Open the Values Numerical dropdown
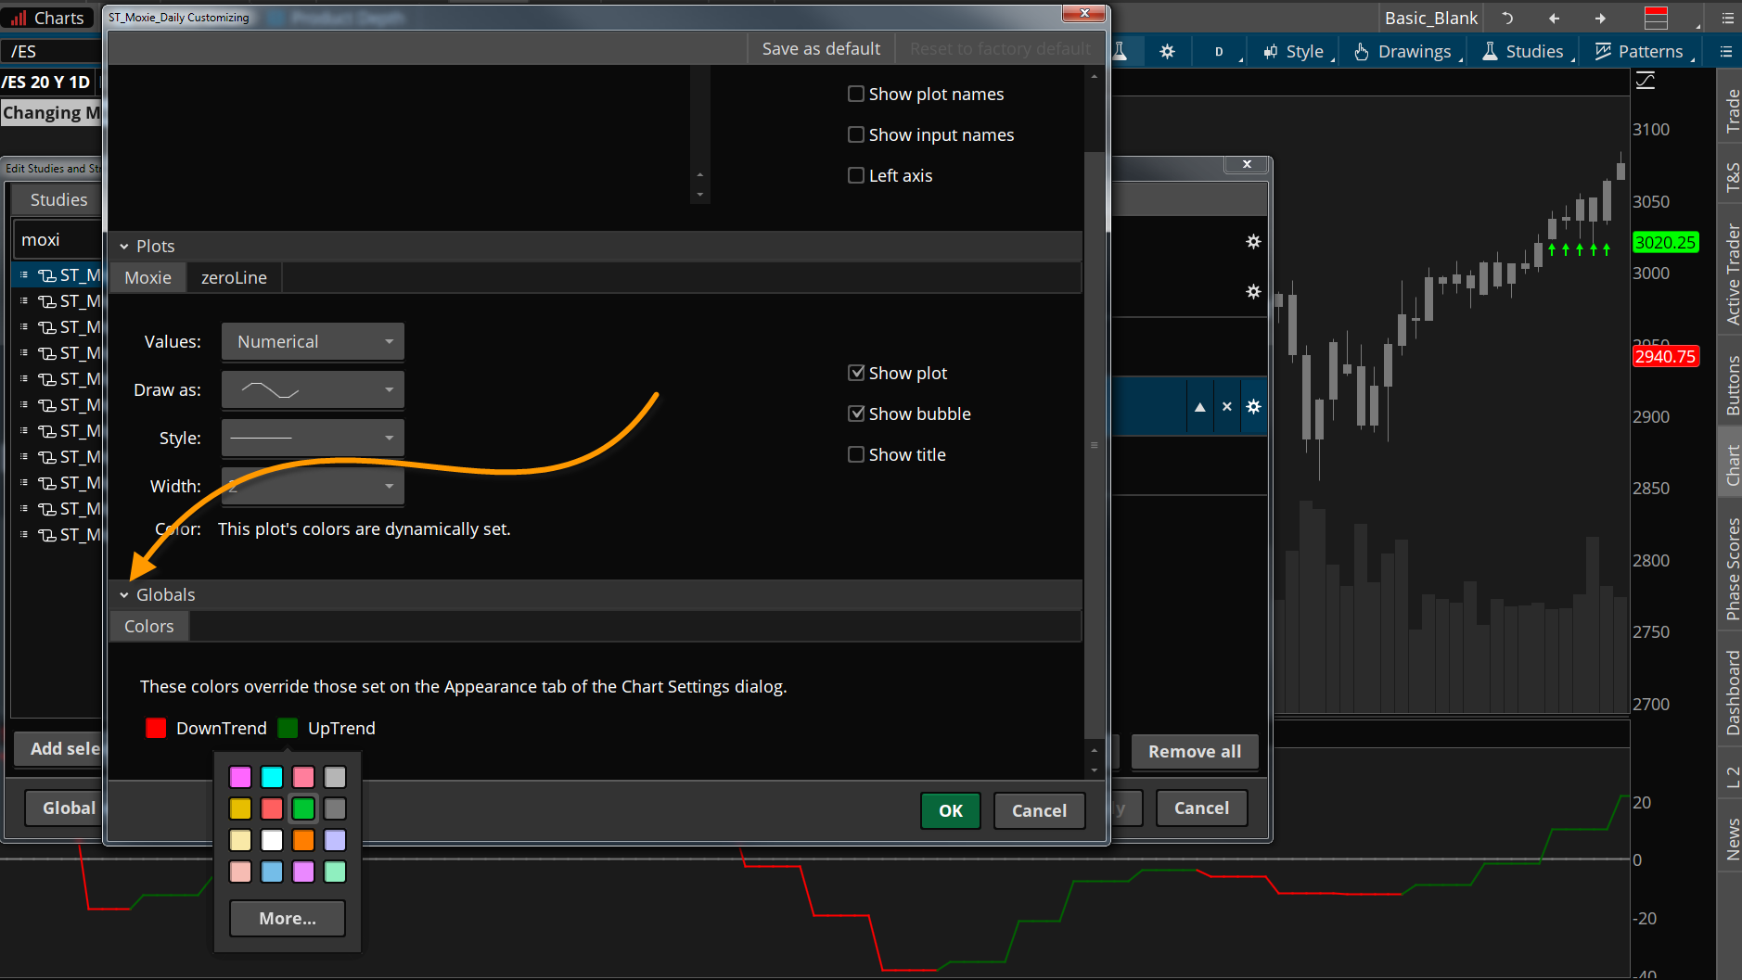1742x980 pixels. (x=313, y=341)
